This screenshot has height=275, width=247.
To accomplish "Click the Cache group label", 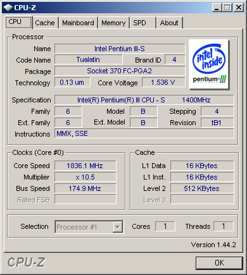I will point(145,152).
